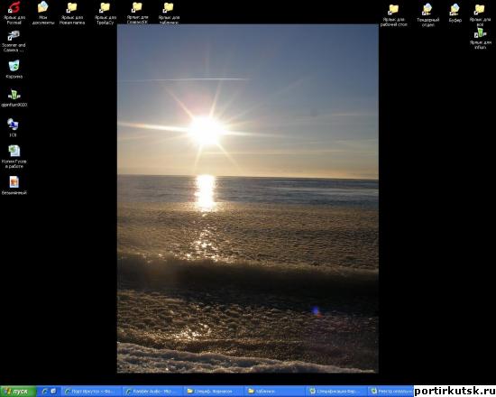Image resolution: width=496 pixels, height=397 pixels.
Task: Open the Ярлык для infium shortcut
Action: click(x=480, y=38)
